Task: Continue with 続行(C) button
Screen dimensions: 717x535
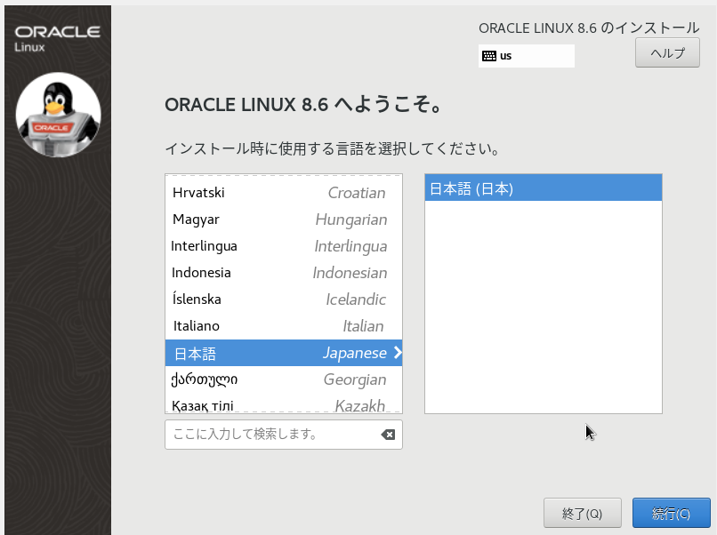Action: coord(671,513)
